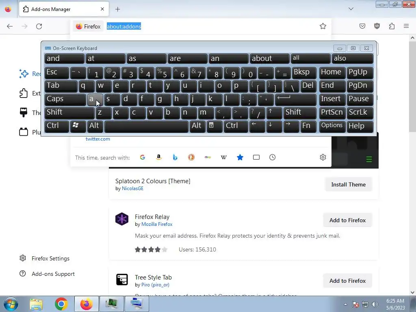Click the Enter key on On-Screen Keyboard
The height and width of the screenshot is (312, 416).
(296, 99)
